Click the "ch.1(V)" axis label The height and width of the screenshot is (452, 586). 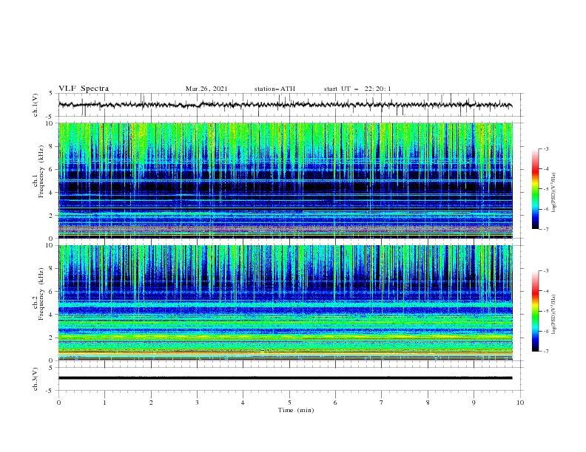pos(36,105)
